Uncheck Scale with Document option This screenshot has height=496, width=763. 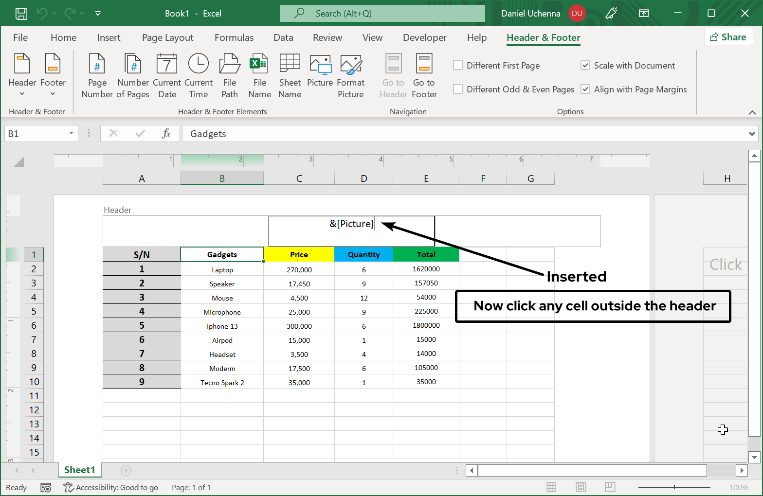(x=585, y=66)
